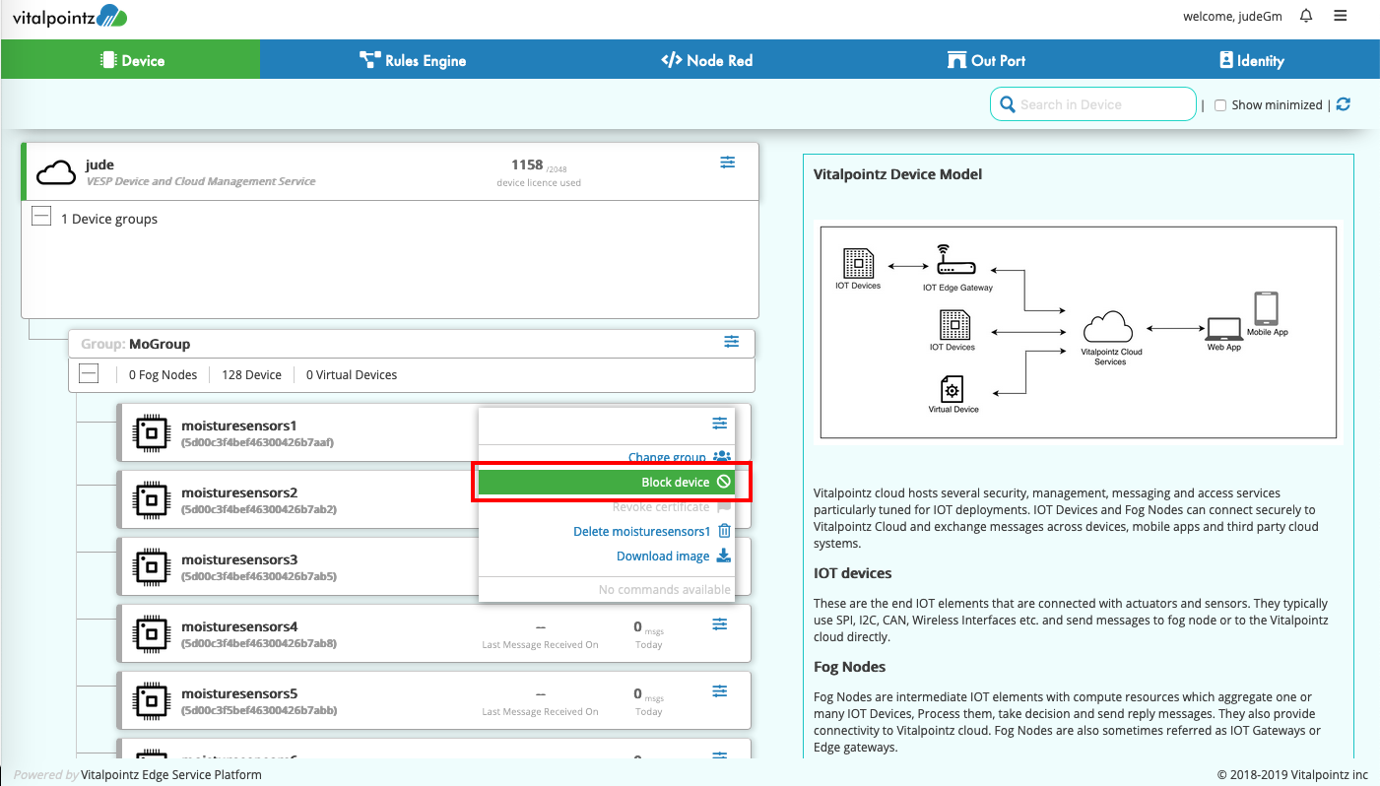
Task: Select the moisturesensors4 device name
Action: click(x=239, y=626)
